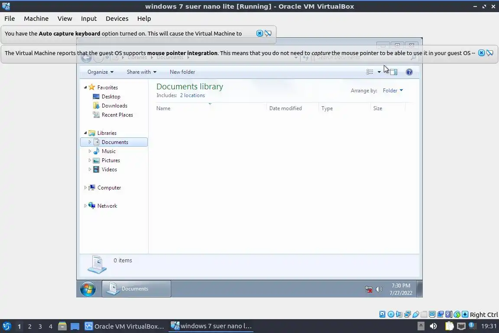The image size is (499, 333).
Task: Open the display indicator in status bar
Action: coord(432,314)
